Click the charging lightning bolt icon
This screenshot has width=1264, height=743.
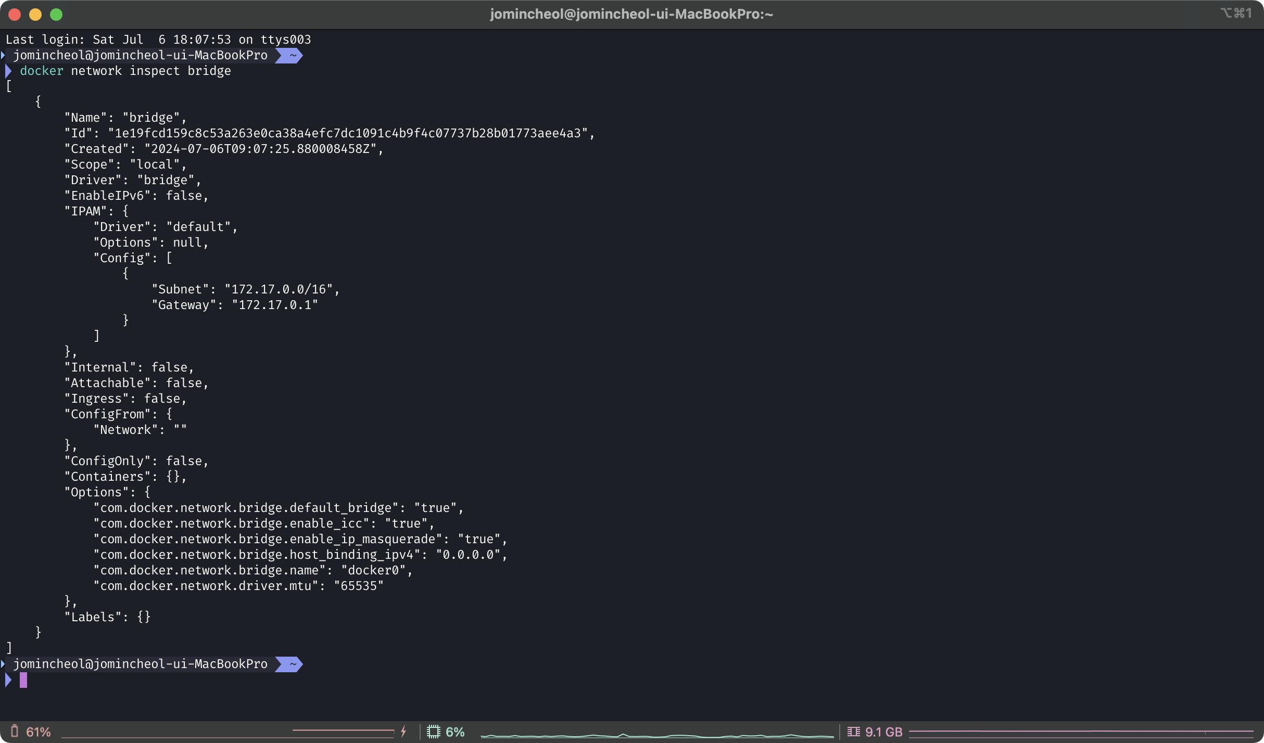tap(403, 732)
